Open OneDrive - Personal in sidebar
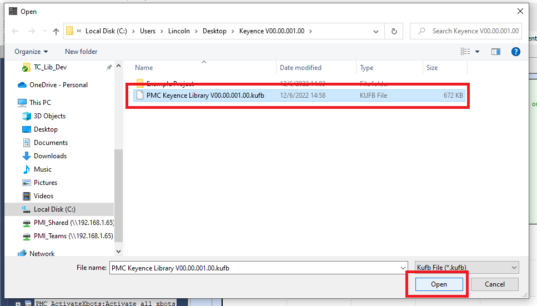The width and height of the screenshot is (537, 306). (58, 85)
